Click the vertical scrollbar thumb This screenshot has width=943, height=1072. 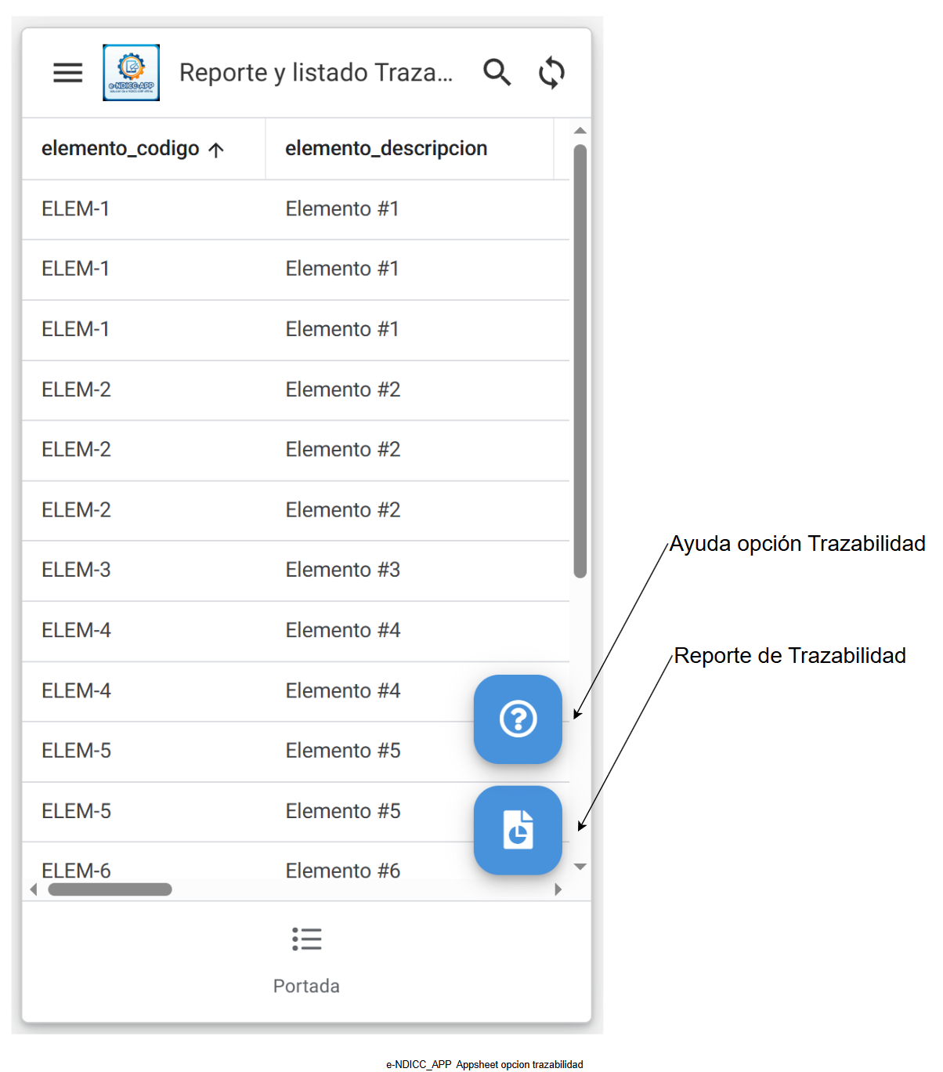click(580, 360)
